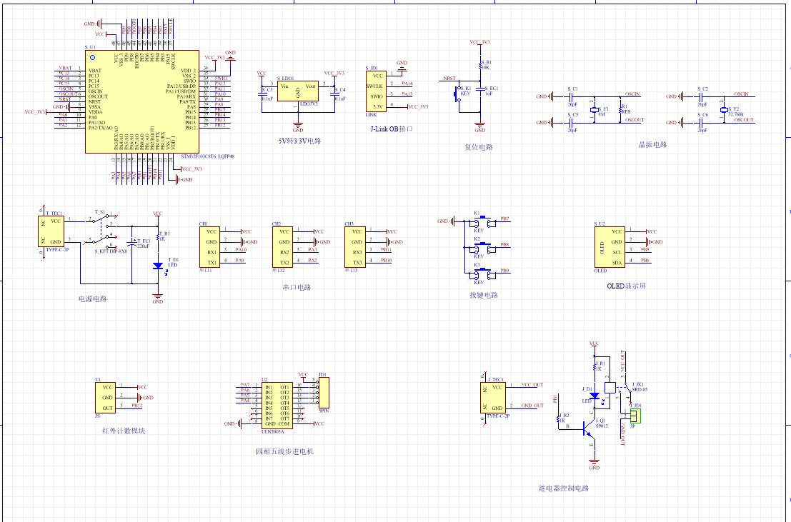
Task: Click the '复位电路' caption
Action: pos(478,147)
